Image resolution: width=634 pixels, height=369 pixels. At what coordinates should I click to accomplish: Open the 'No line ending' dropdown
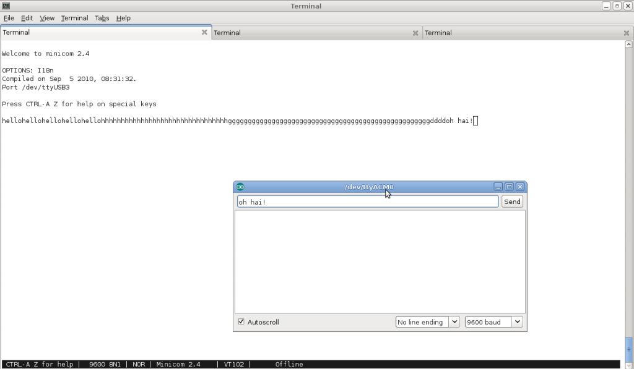(x=427, y=322)
